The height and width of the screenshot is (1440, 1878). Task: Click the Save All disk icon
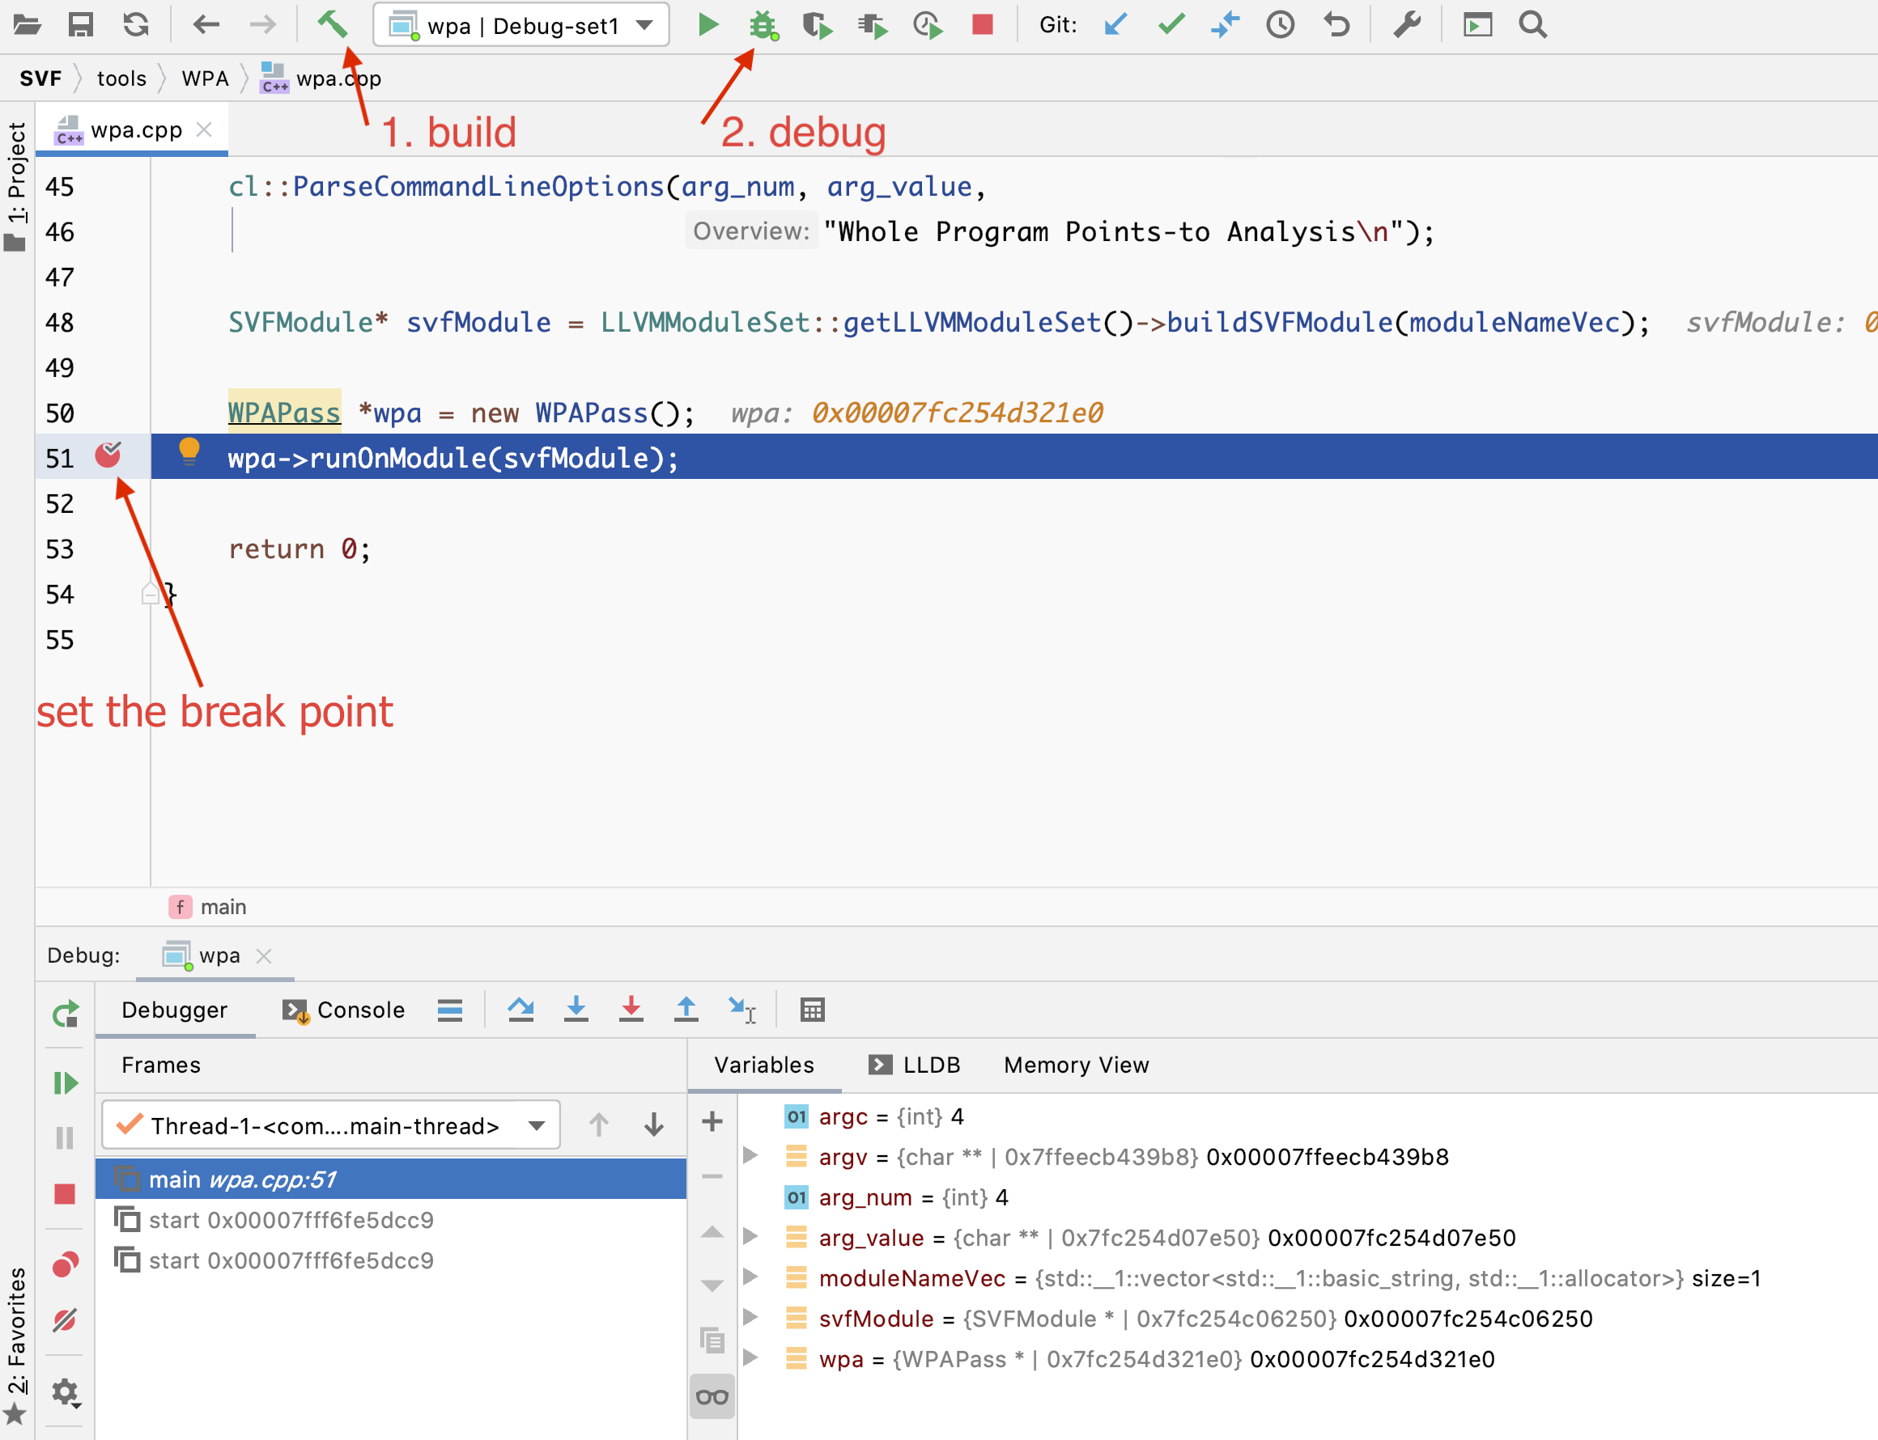coord(81,25)
